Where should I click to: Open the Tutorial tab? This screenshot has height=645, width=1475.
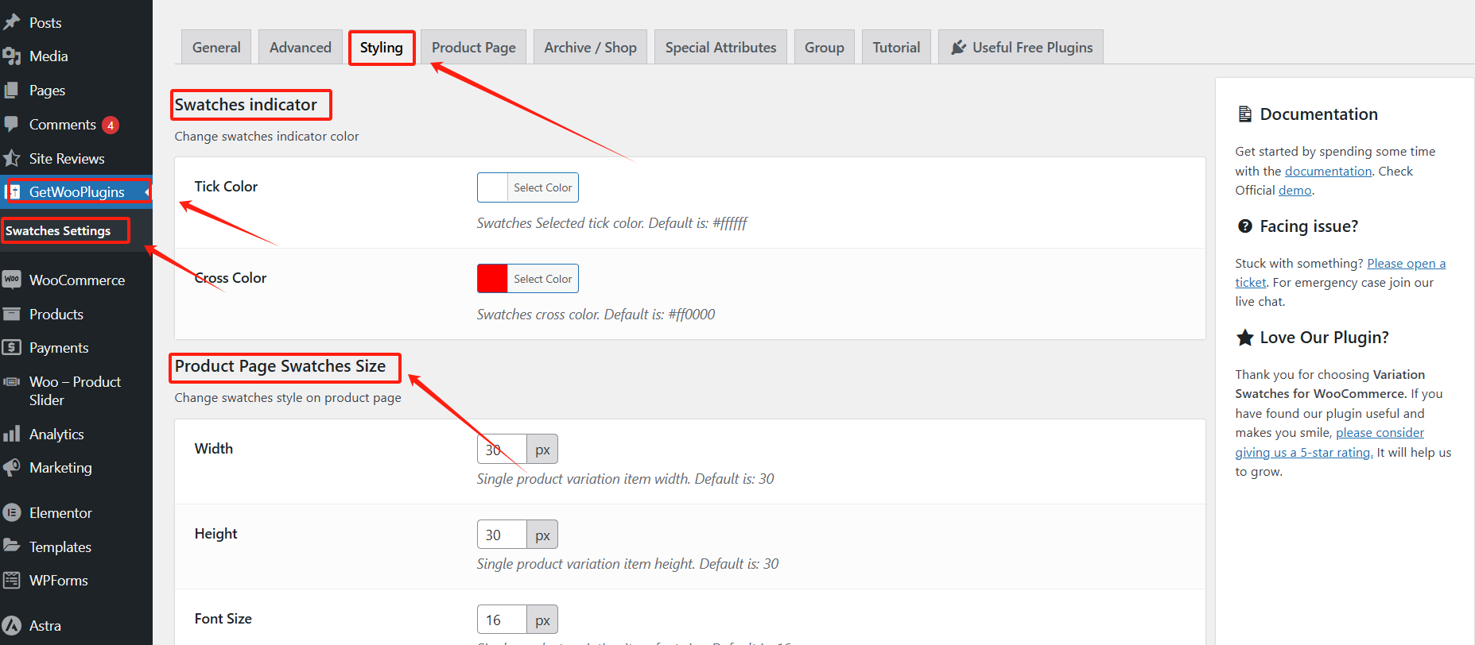coord(897,48)
